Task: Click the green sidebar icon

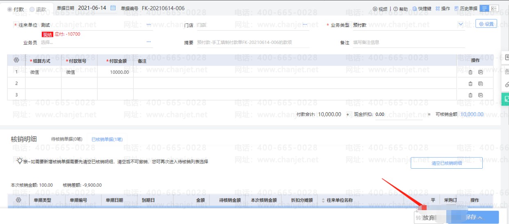Action: 506,99
